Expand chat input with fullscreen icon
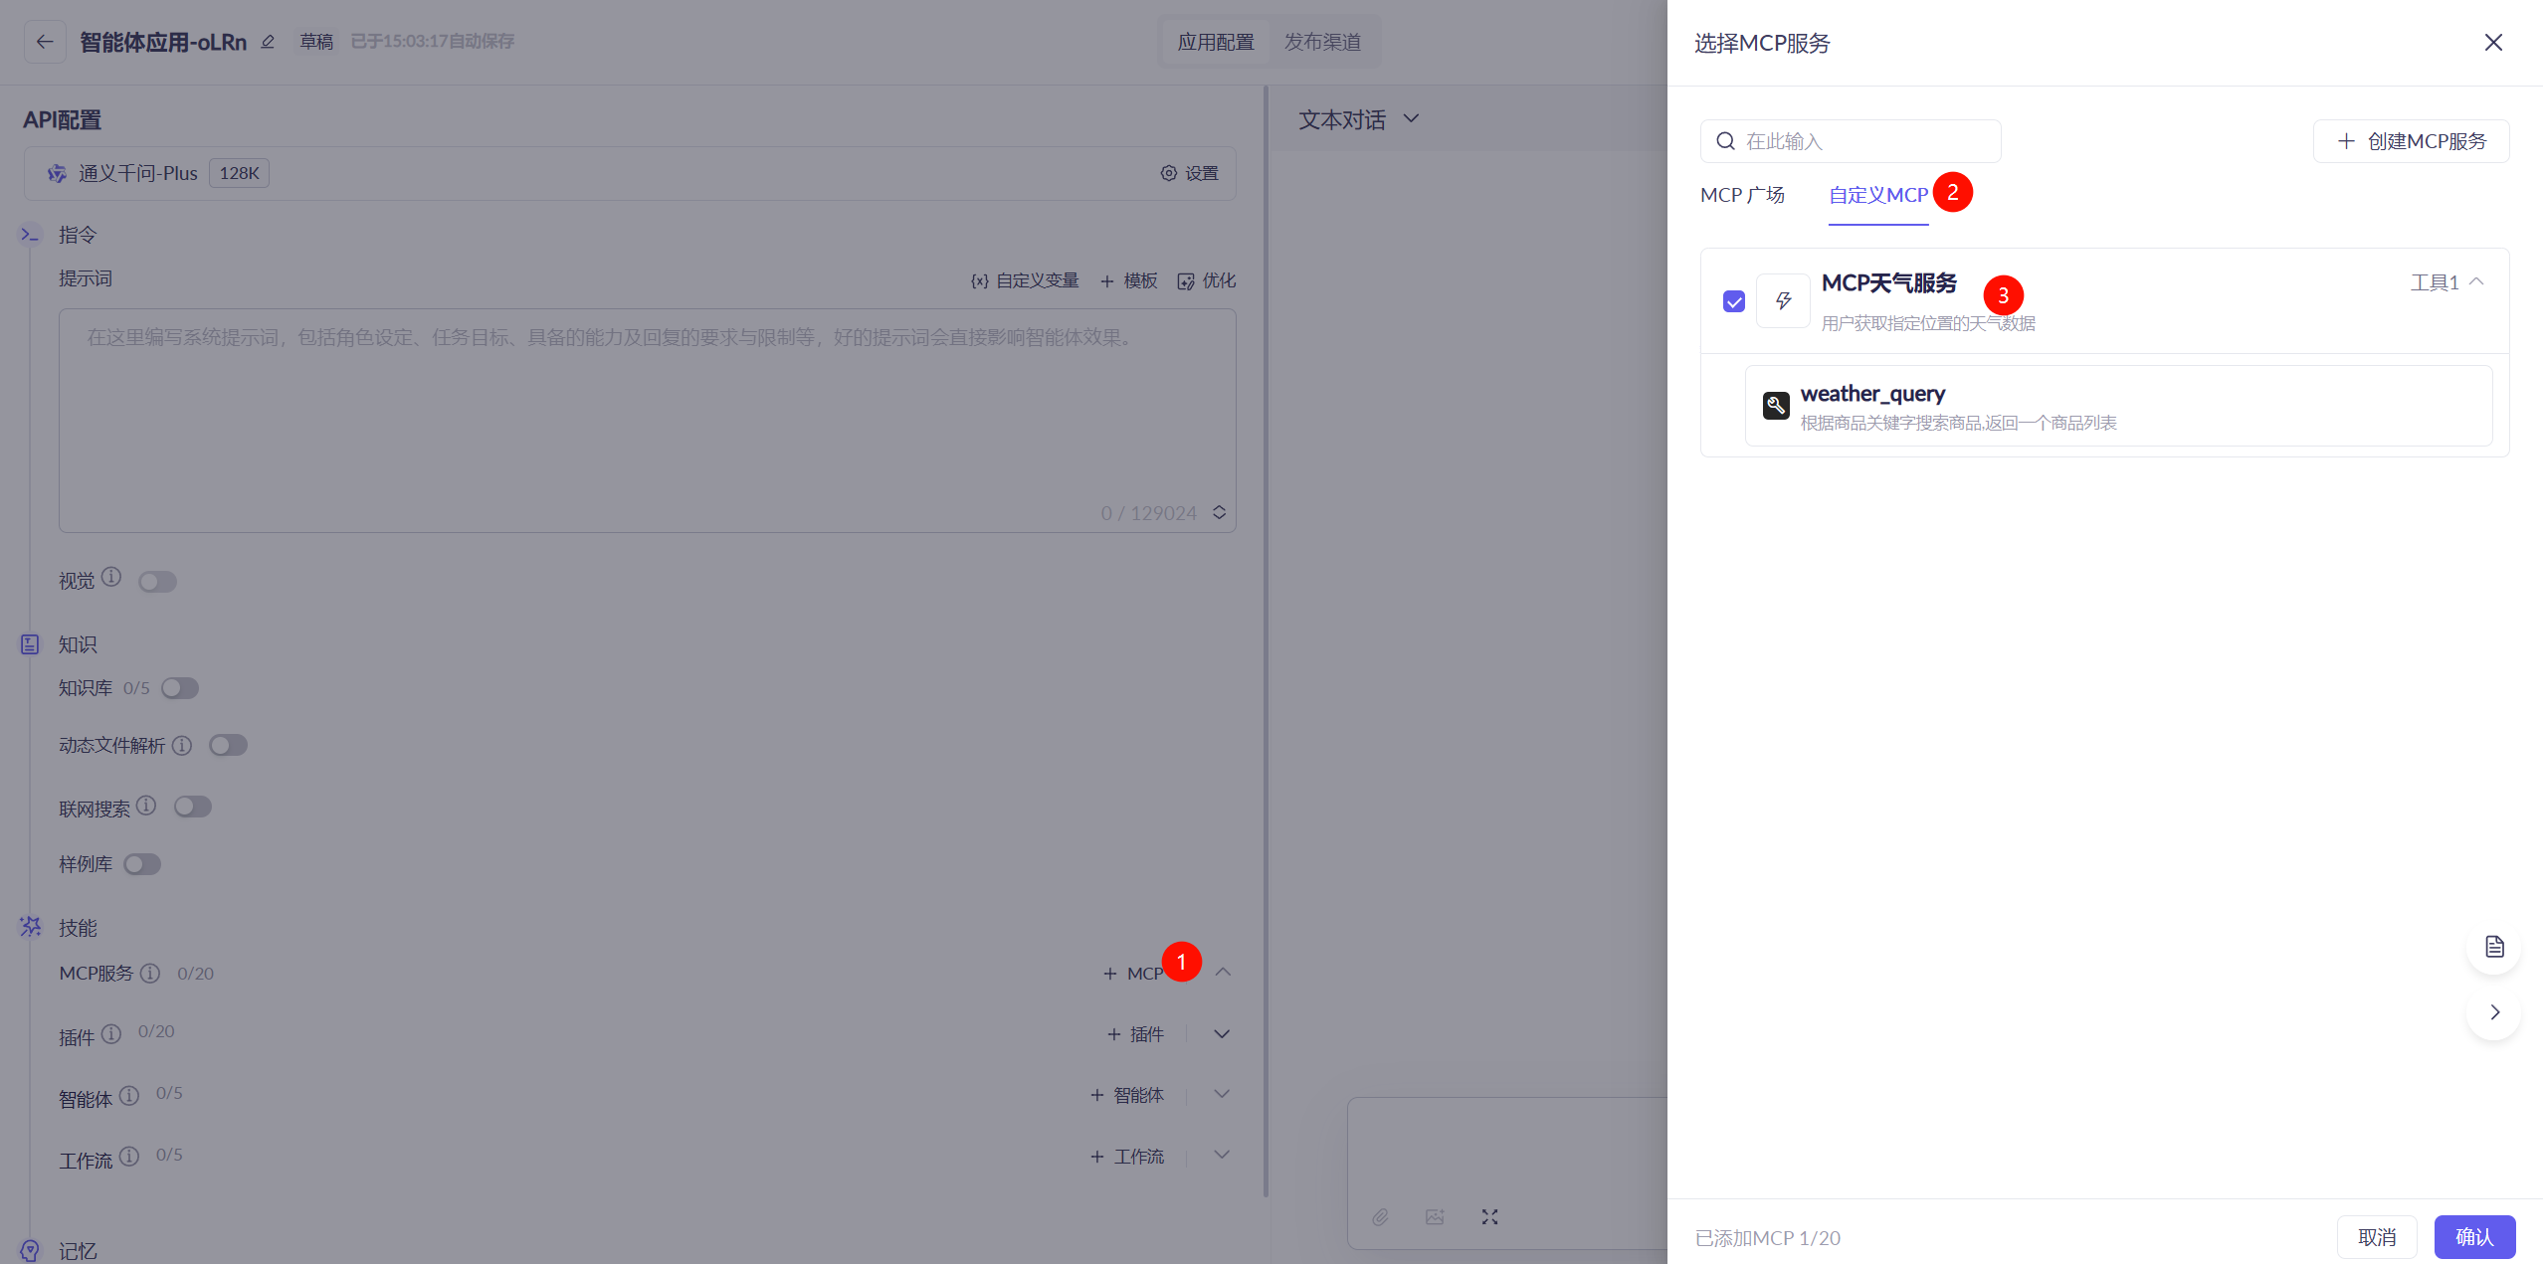This screenshot has height=1264, width=2543. [1489, 1217]
